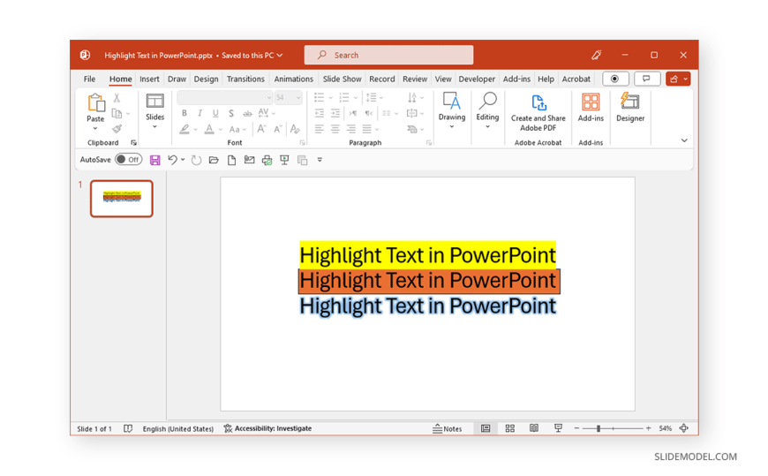Select slide 1 thumbnail

pyautogui.click(x=122, y=199)
